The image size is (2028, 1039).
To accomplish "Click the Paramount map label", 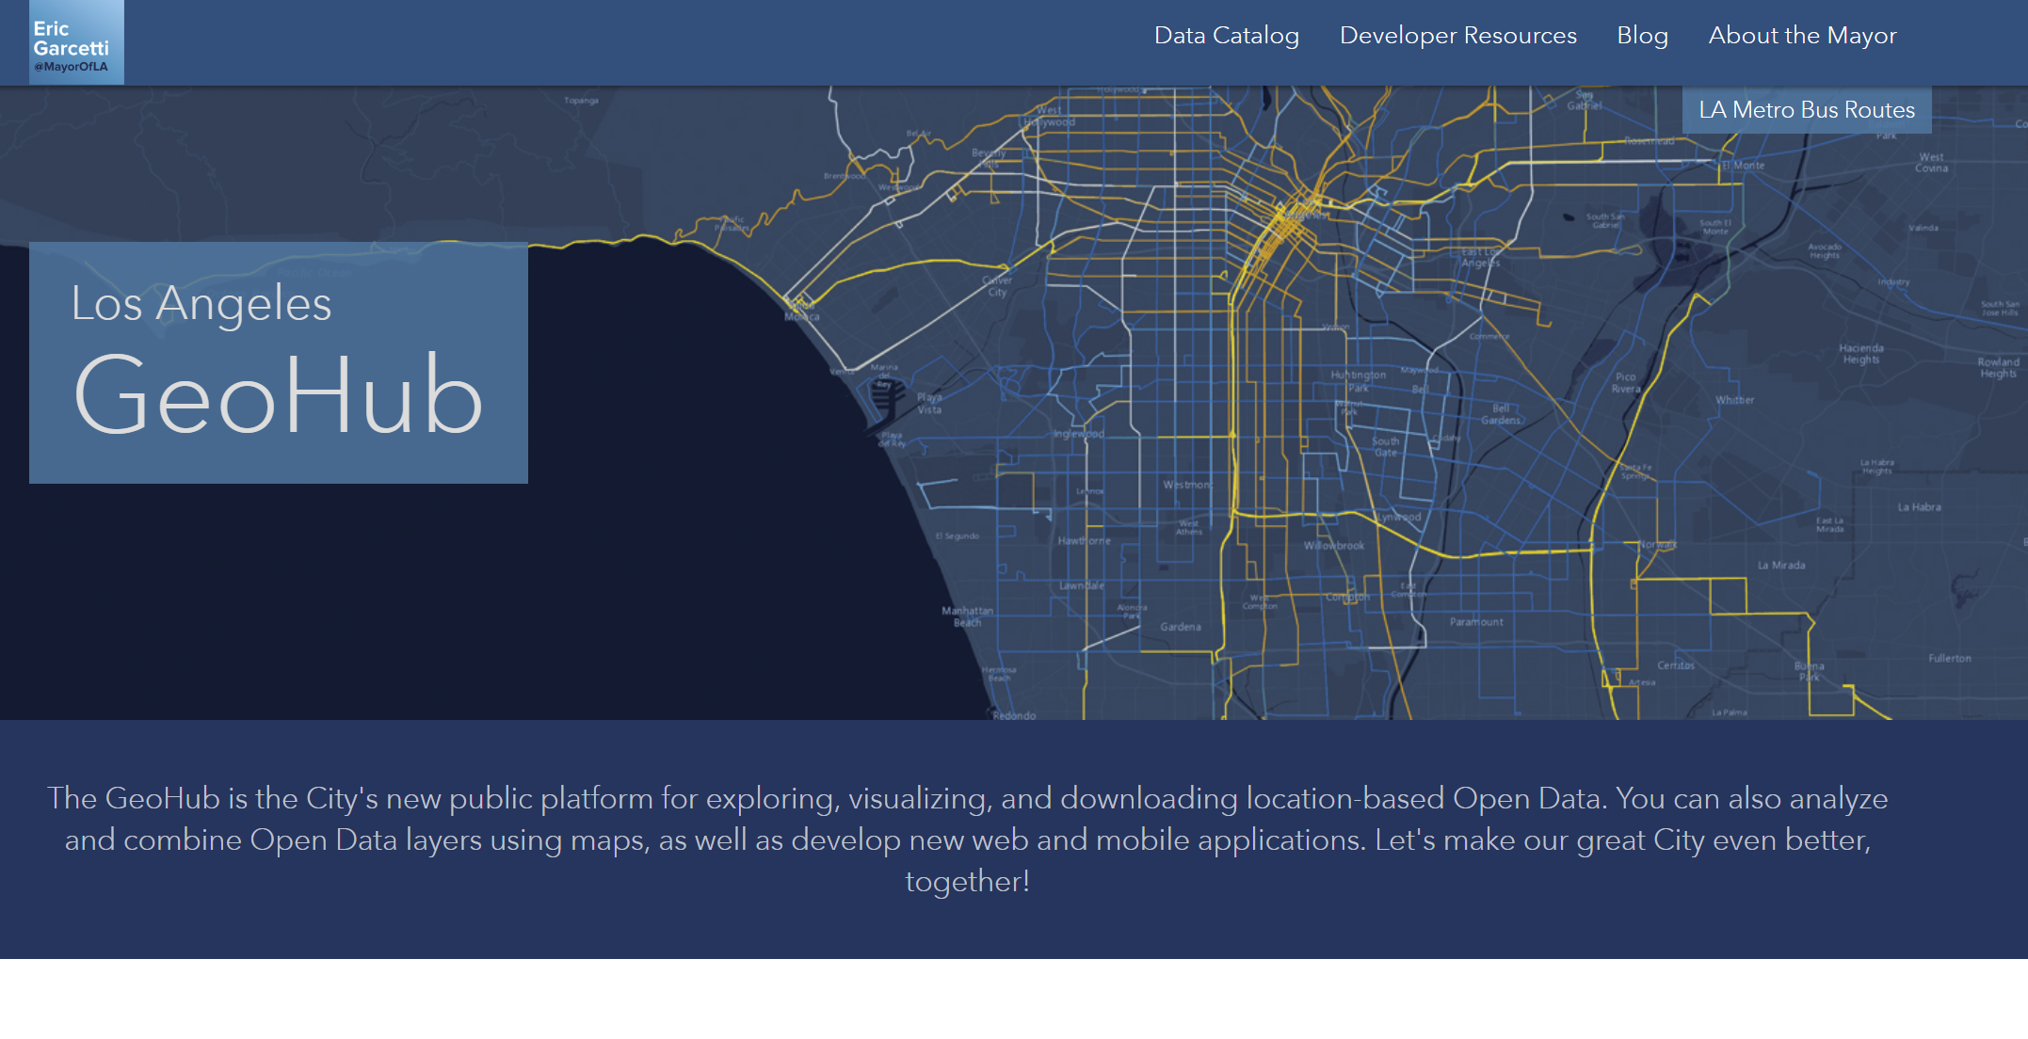I will [x=1476, y=622].
